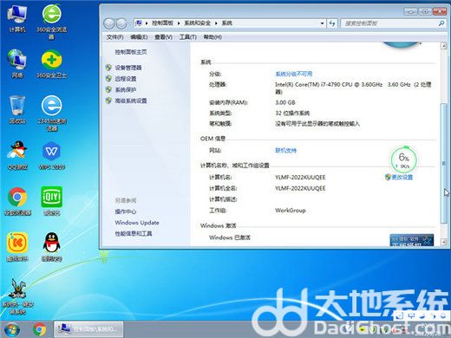Select the Windows 已激活 status text
Viewport: 451px width, 338px height.
point(230,237)
